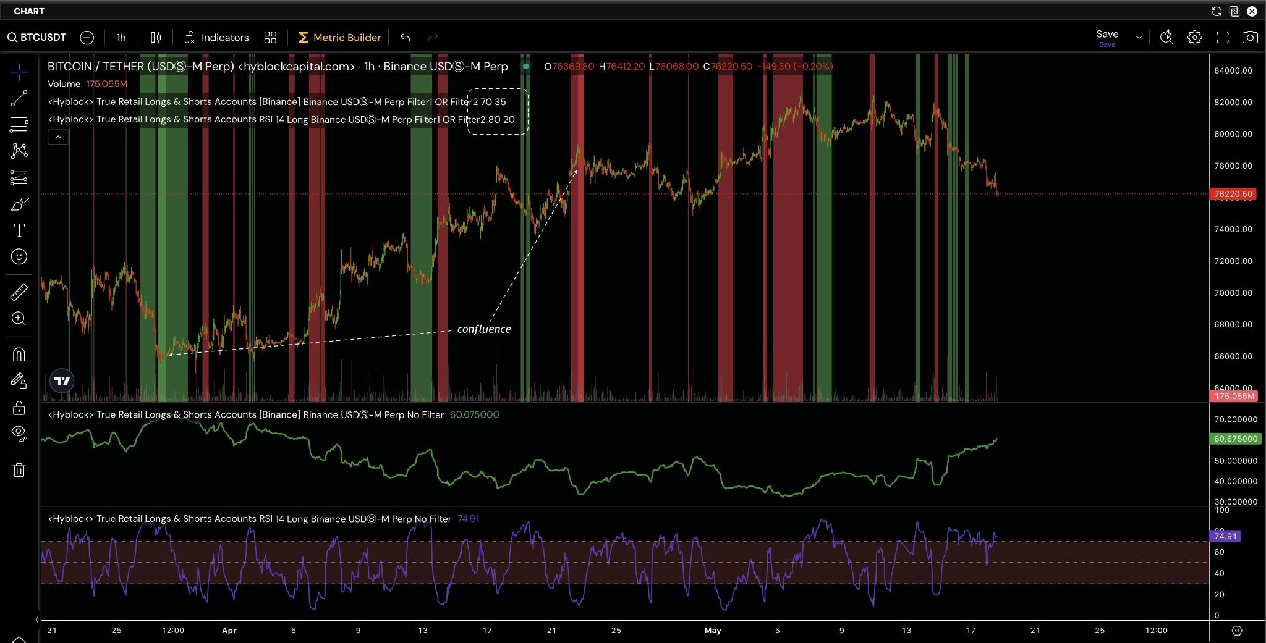Open the Fibonacci and horizontal lines tool group

pos(19,125)
